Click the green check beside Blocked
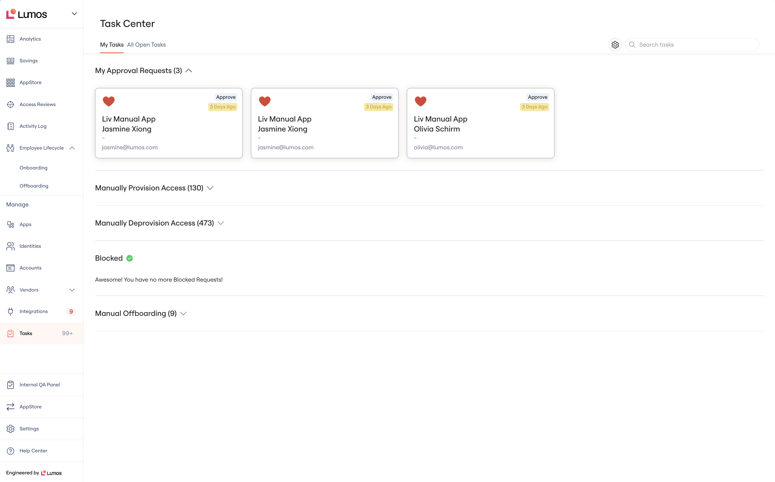This screenshot has width=775, height=482. [129, 258]
